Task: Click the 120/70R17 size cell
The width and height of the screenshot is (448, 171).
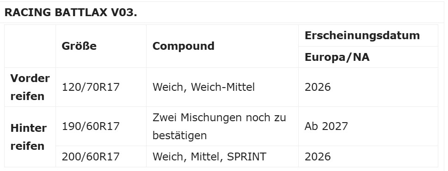Action: (x=101, y=87)
